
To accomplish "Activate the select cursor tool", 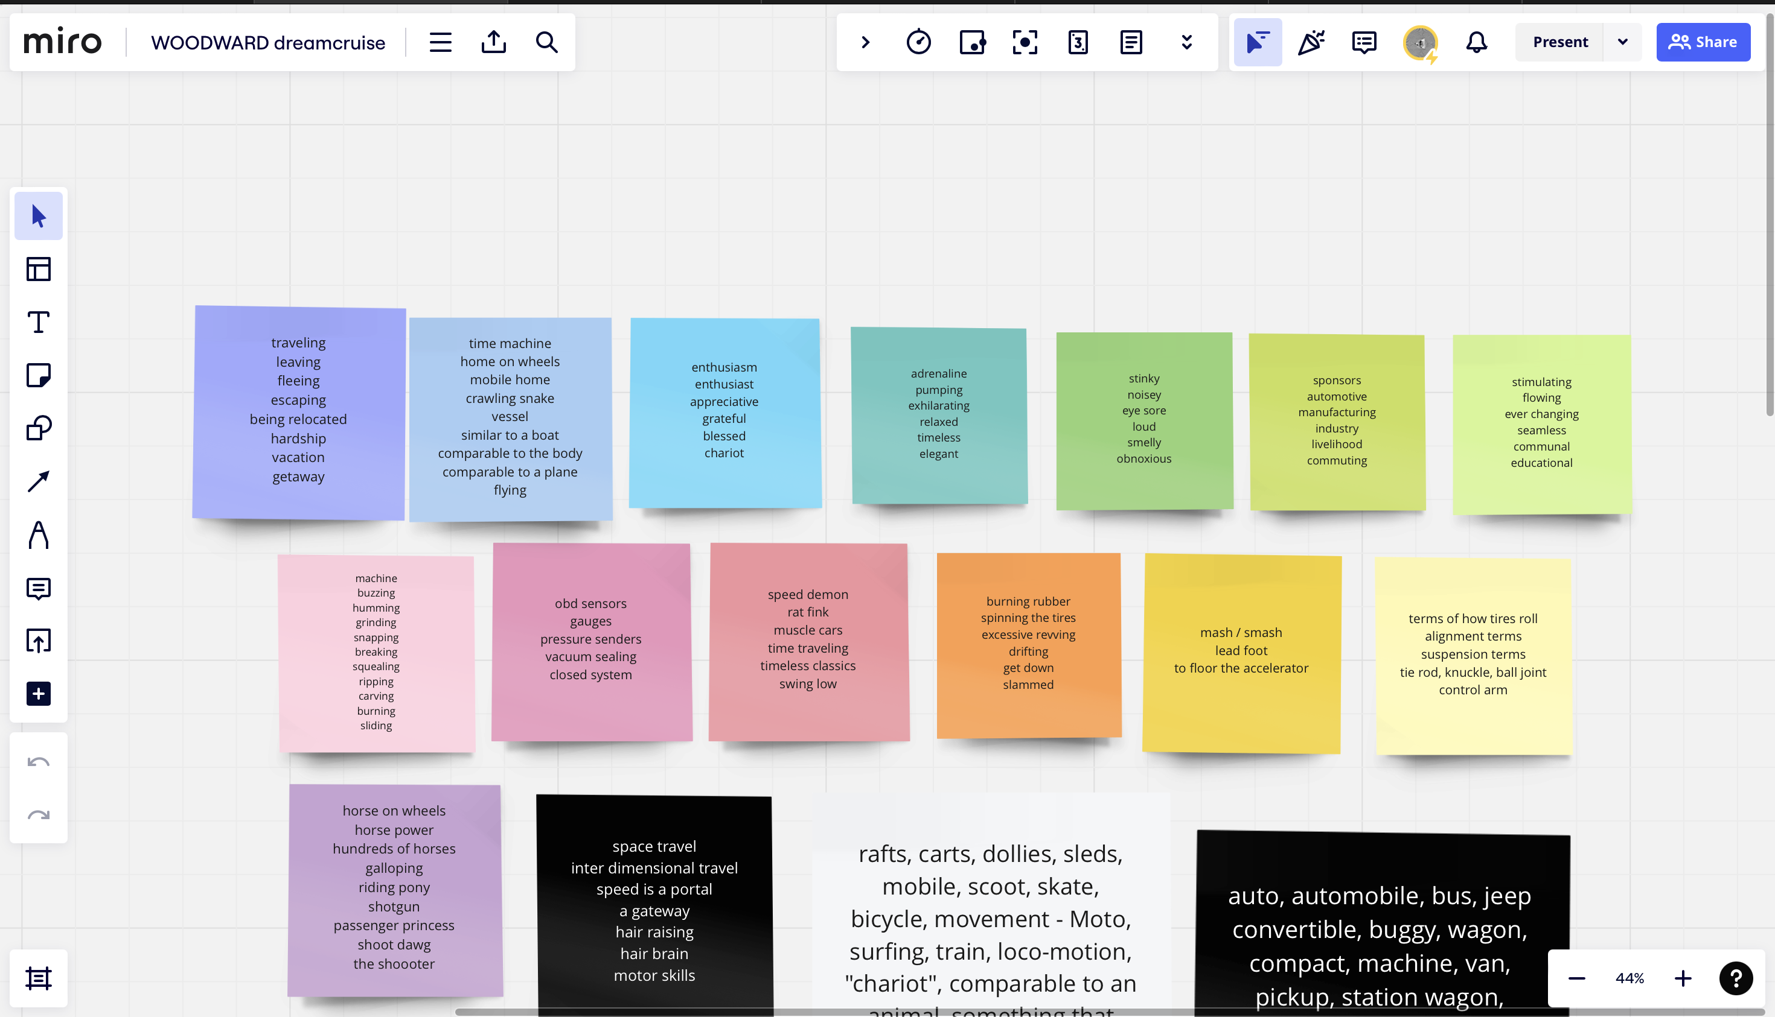I will click(x=39, y=216).
